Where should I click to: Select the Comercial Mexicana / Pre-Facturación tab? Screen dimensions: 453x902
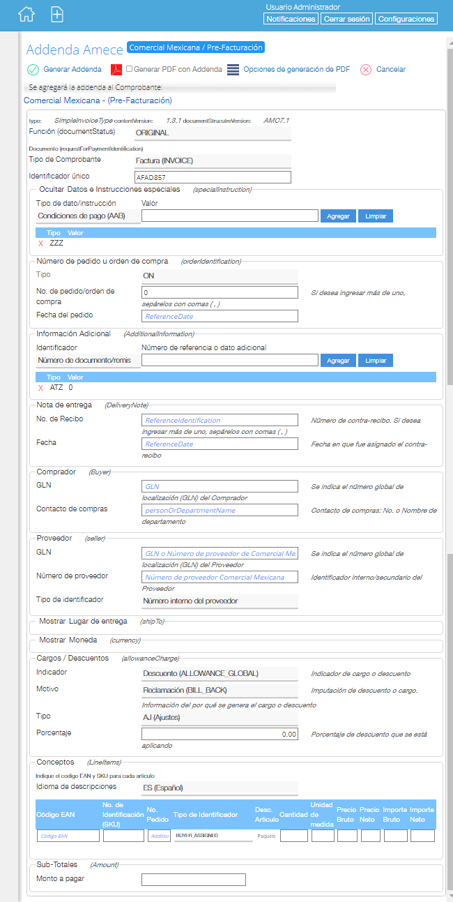[196, 48]
